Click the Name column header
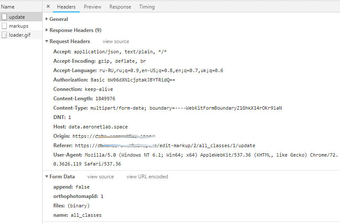Viewport: 340px width, 224px height. [8, 7]
